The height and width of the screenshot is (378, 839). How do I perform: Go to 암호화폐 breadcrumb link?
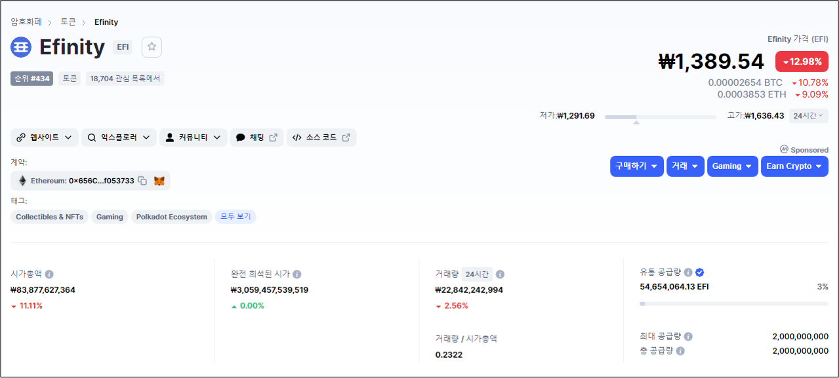(x=26, y=22)
